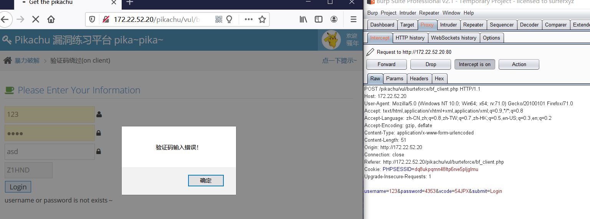
Task: Click insecure connection lock icon
Action: (x=106, y=19)
